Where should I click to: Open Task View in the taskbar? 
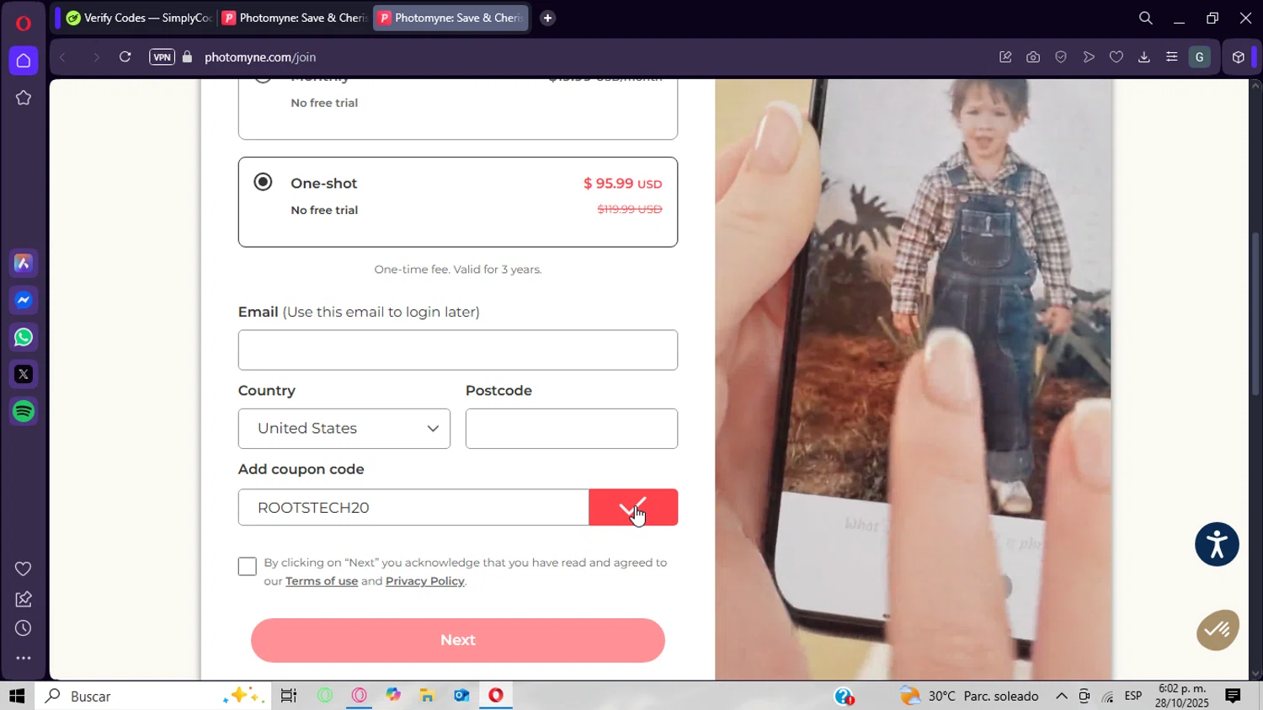(289, 696)
